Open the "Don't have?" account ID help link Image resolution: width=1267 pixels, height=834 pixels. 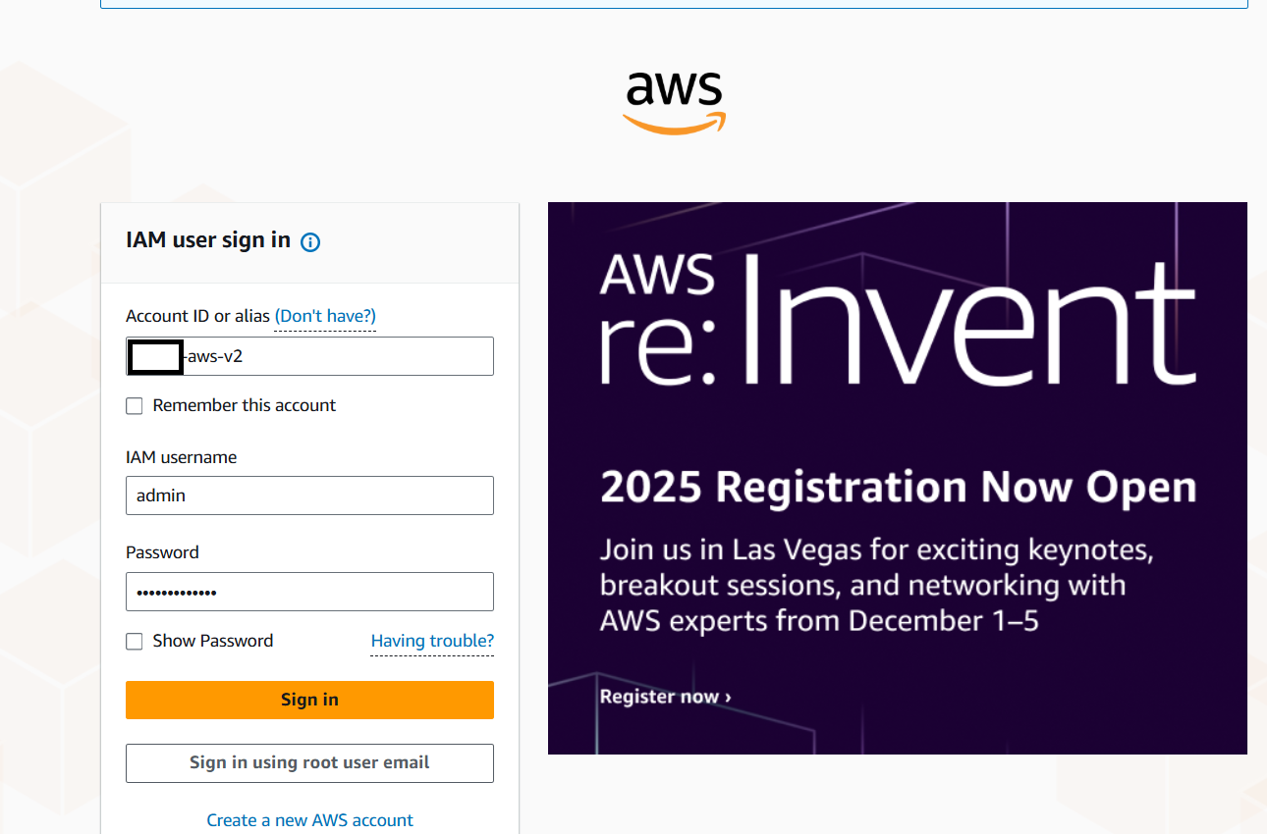point(325,316)
